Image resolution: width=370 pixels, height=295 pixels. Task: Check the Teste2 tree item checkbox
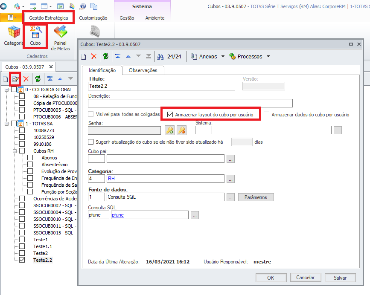tap(22, 253)
